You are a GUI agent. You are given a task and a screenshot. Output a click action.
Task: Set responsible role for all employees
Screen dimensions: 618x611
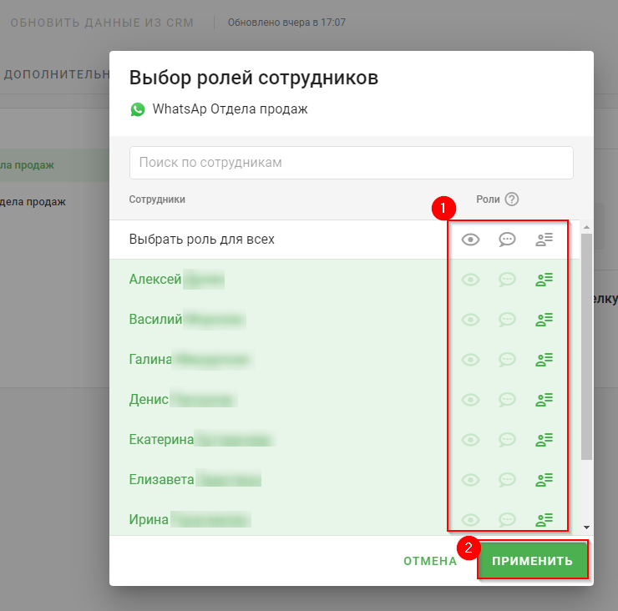coord(545,240)
